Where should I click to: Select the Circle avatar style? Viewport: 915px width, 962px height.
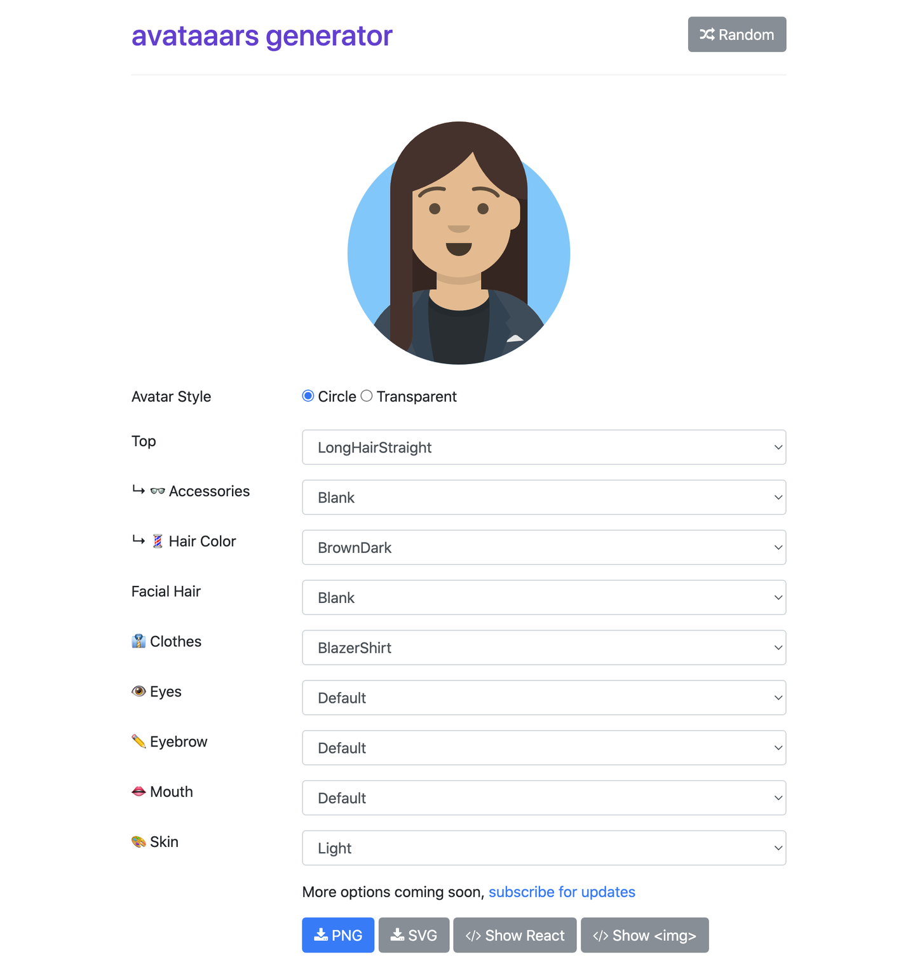point(308,396)
